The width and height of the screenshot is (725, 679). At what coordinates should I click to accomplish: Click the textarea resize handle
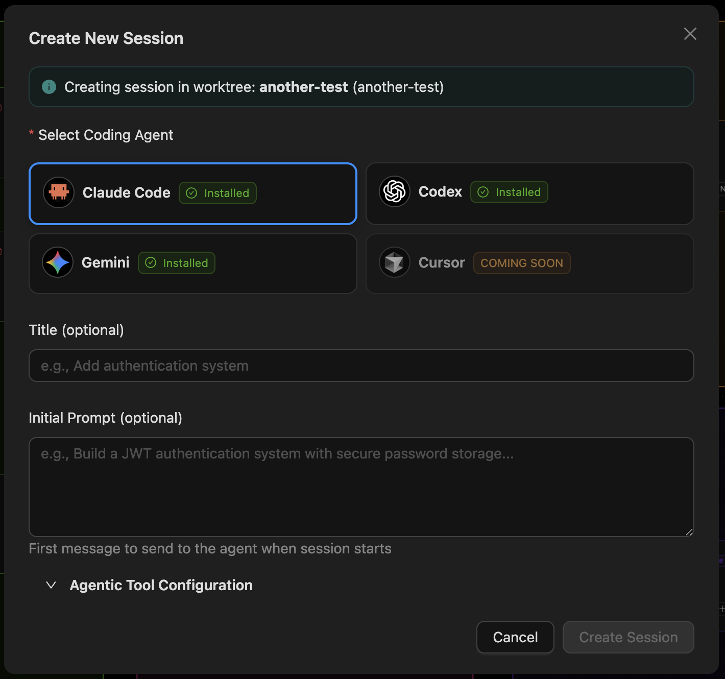(x=690, y=533)
